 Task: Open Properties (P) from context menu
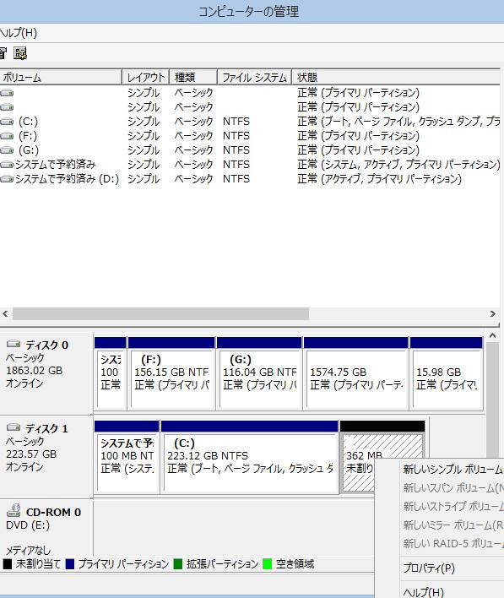coord(429,568)
